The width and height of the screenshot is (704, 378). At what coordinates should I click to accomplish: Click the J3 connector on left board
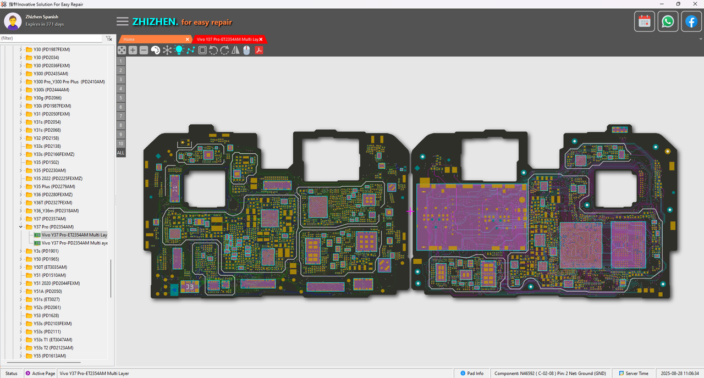[189, 287]
